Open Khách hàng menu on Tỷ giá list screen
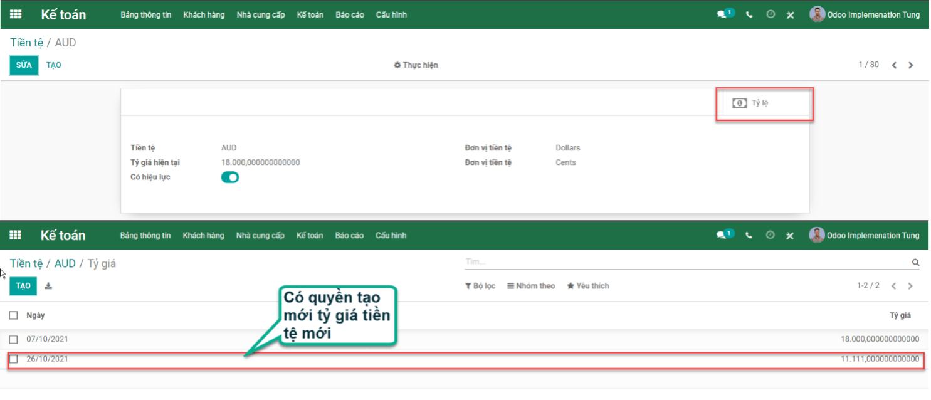The image size is (931, 400). pyautogui.click(x=203, y=235)
